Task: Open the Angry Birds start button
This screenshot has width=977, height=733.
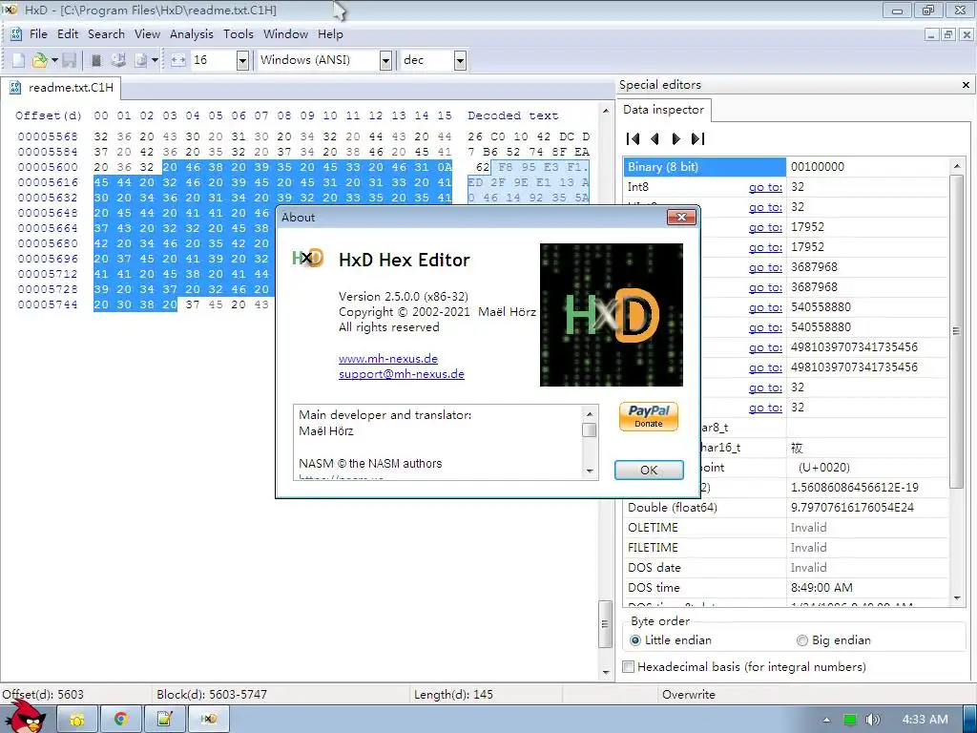Action: click(25, 717)
